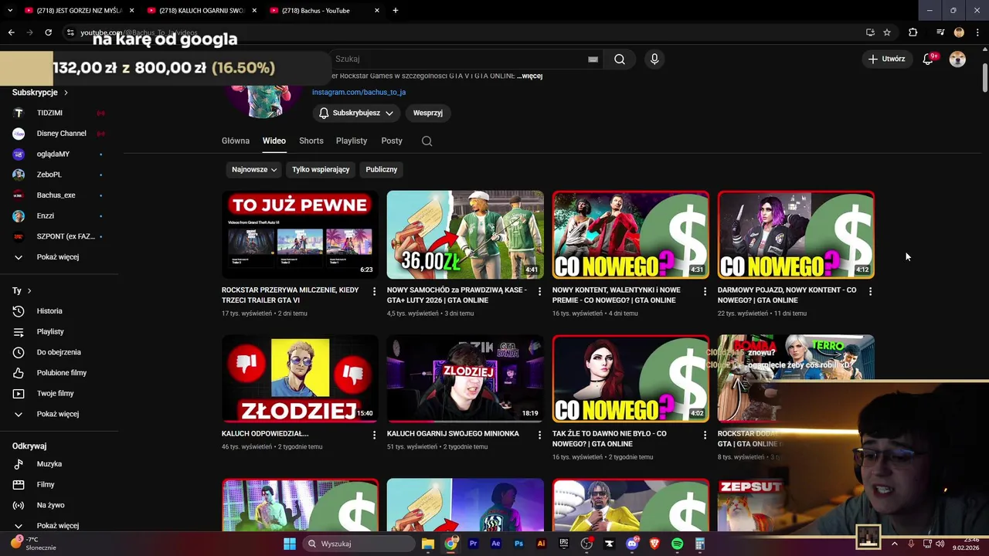Image resolution: width=989 pixels, height=556 pixels.
Task: Open options menu for DARMOWY POJAZD video
Action: pos(870,291)
